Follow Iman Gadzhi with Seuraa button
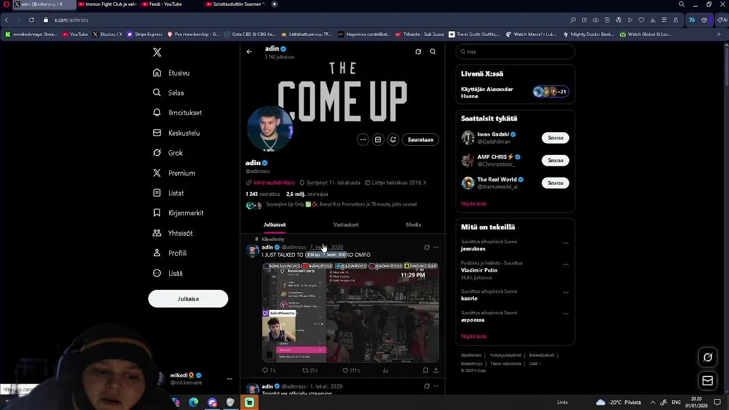The image size is (729, 410). [555, 138]
